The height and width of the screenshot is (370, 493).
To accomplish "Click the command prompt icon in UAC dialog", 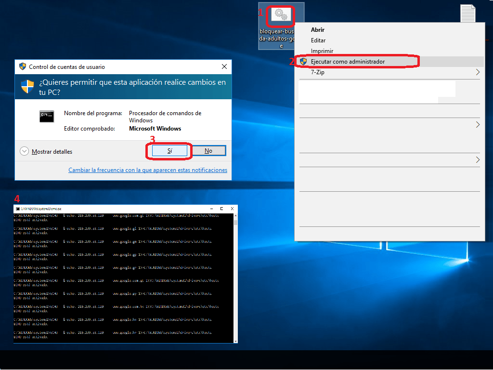I will tap(47, 116).
